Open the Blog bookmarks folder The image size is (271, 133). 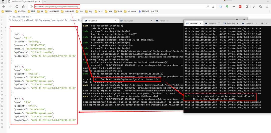click(x=89, y=11)
